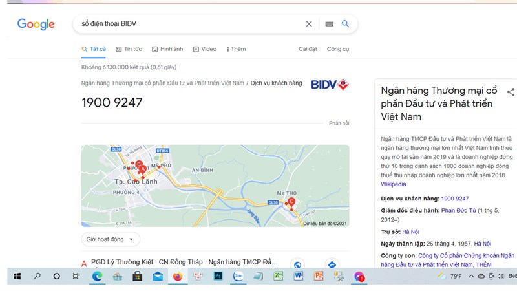Click the ENG language indicator in tray
Viewport: 517px width, 291px height.
click(x=512, y=276)
